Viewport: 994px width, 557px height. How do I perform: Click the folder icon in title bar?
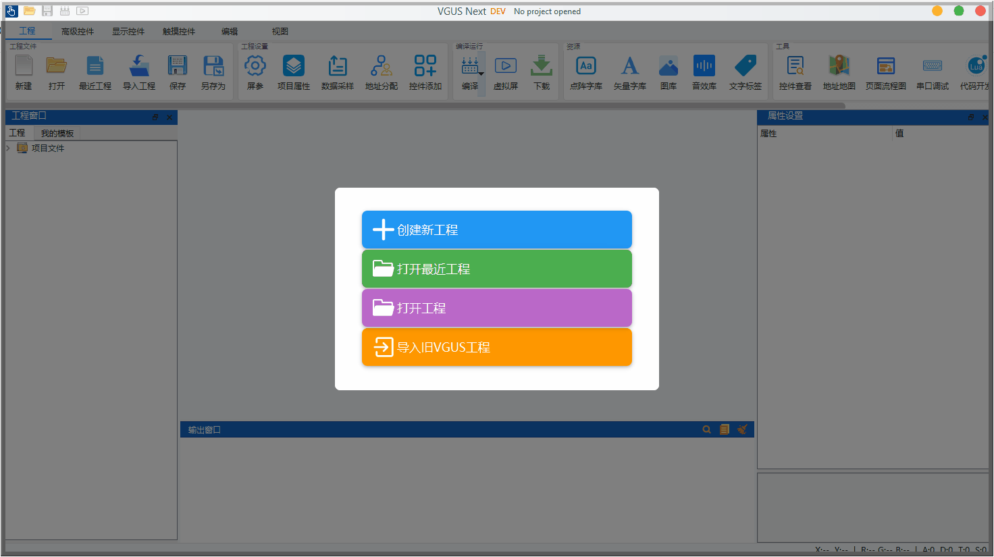(x=29, y=11)
